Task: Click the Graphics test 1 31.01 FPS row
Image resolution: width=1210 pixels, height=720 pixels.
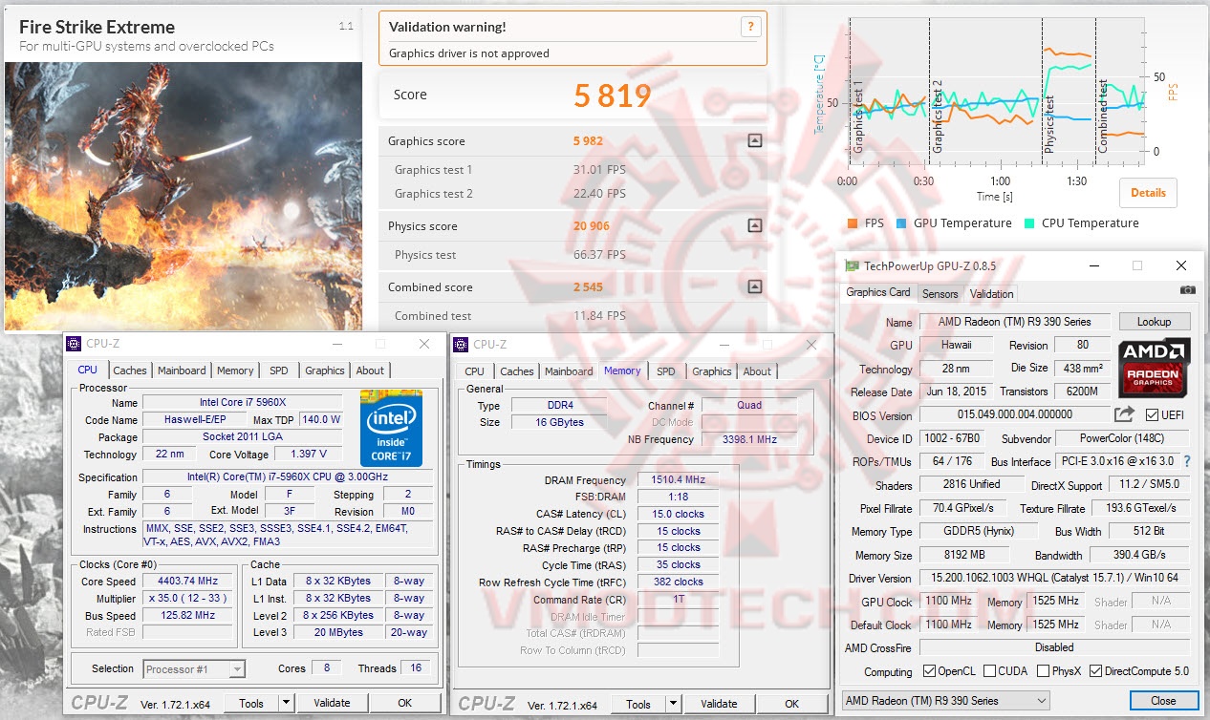Action: click(573, 169)
